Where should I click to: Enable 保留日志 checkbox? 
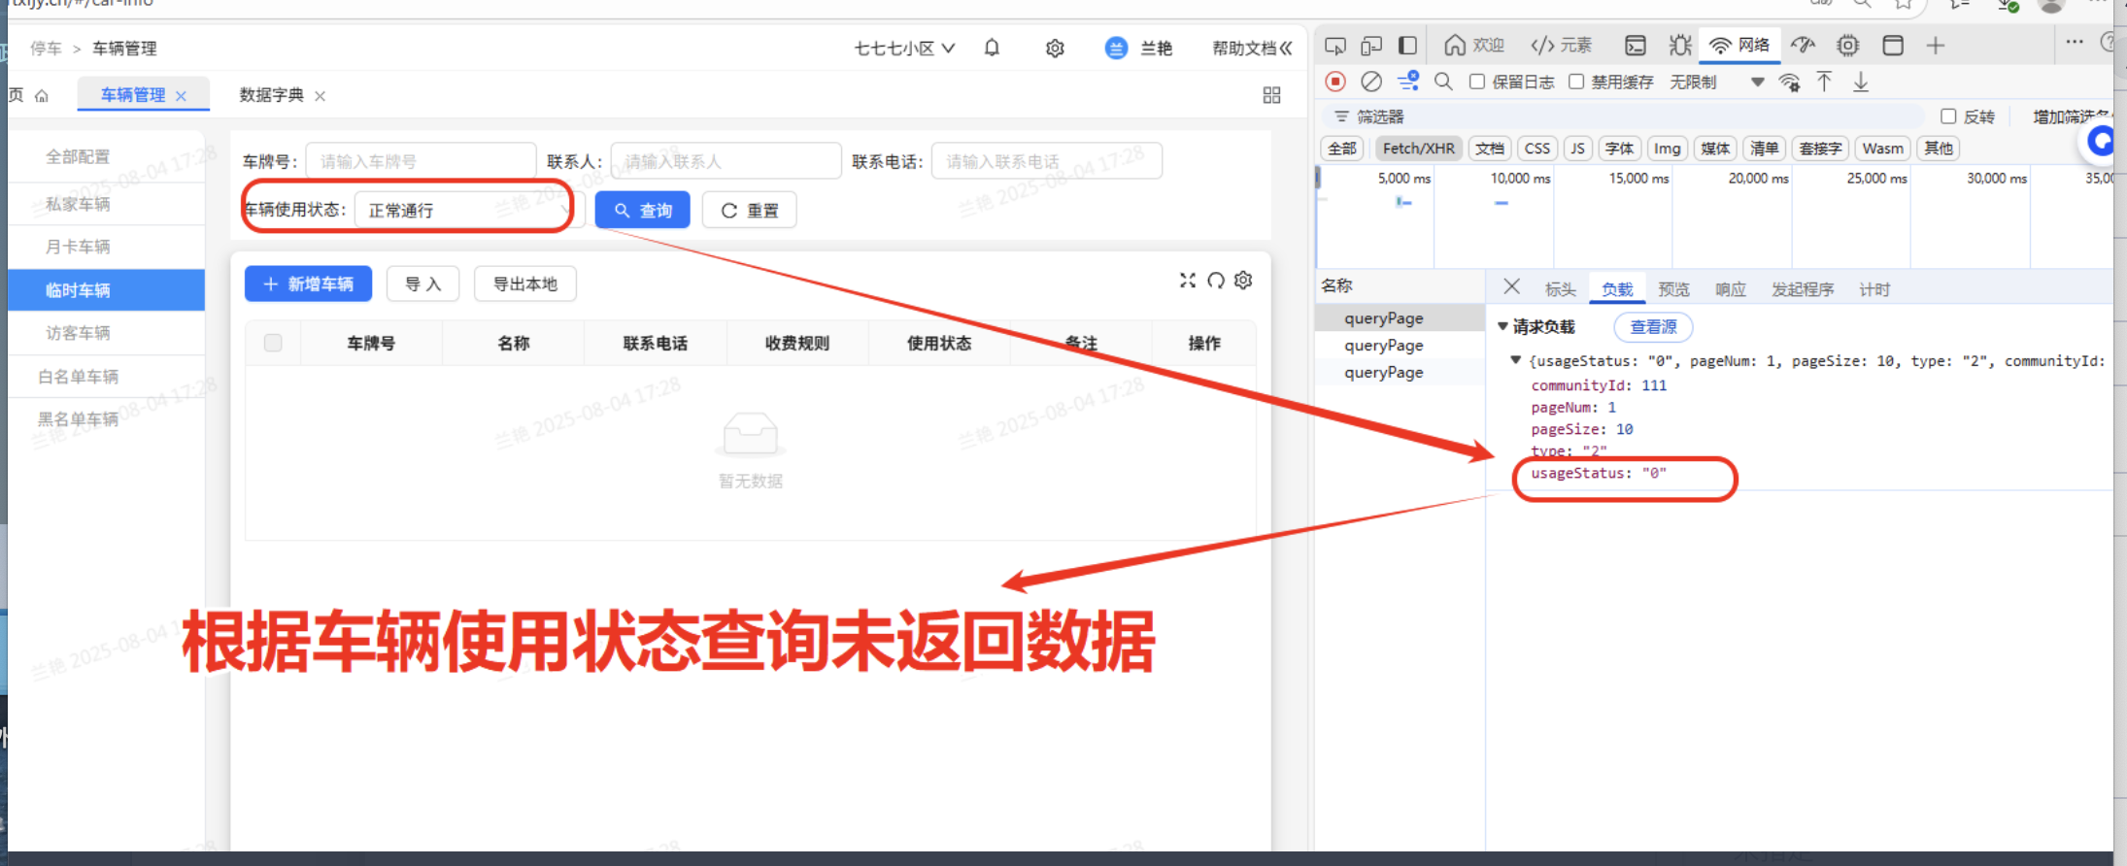pyautogui.click(x=1477, y=82)
